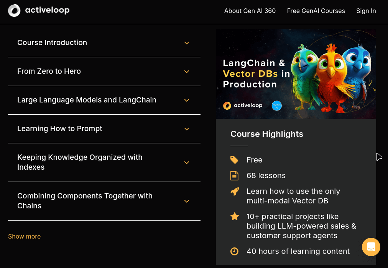Click the Sign In link
This screenshot has height=268, width=388.
pyautogui.click(x=366, y=11)
